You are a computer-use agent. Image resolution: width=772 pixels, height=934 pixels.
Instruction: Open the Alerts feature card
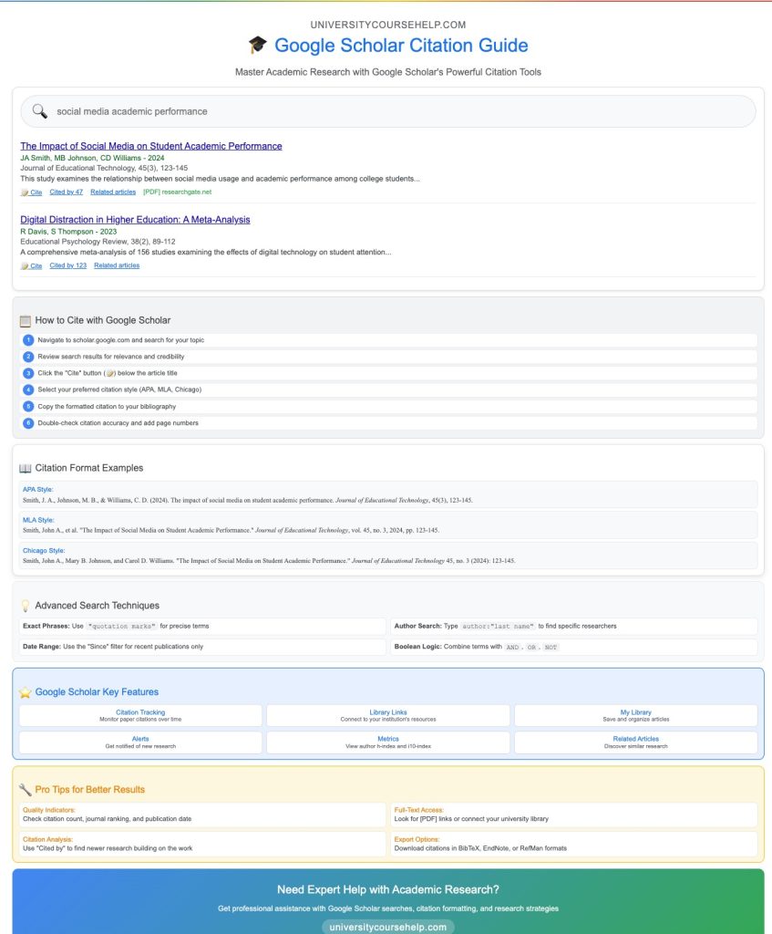click(x=139, y=742)
